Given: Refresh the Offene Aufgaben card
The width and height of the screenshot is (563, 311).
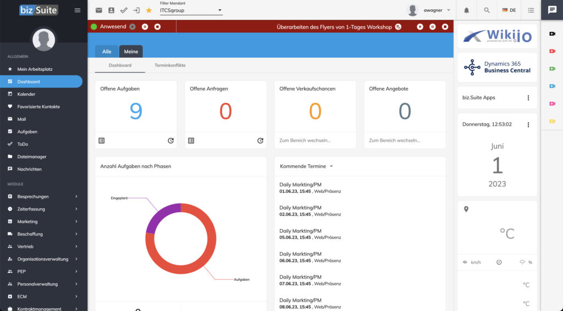Looking at the screenshot, I should pyautogui.click(x=170, y=141).
